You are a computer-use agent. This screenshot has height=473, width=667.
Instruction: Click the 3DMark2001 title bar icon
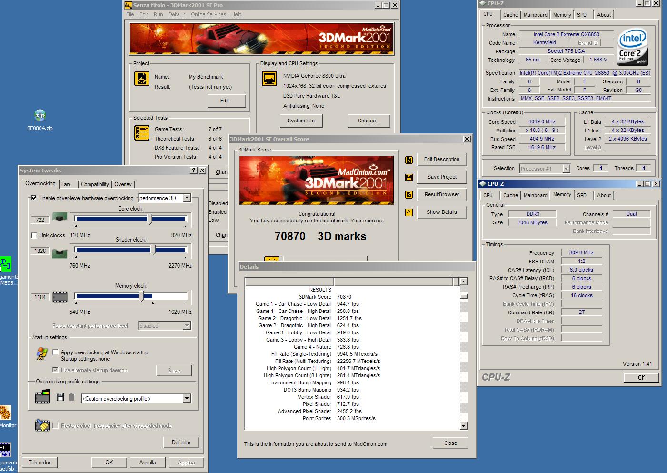[129, 5]
